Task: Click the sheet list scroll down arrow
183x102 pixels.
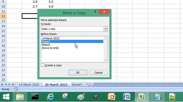Action: pos(106,60)
